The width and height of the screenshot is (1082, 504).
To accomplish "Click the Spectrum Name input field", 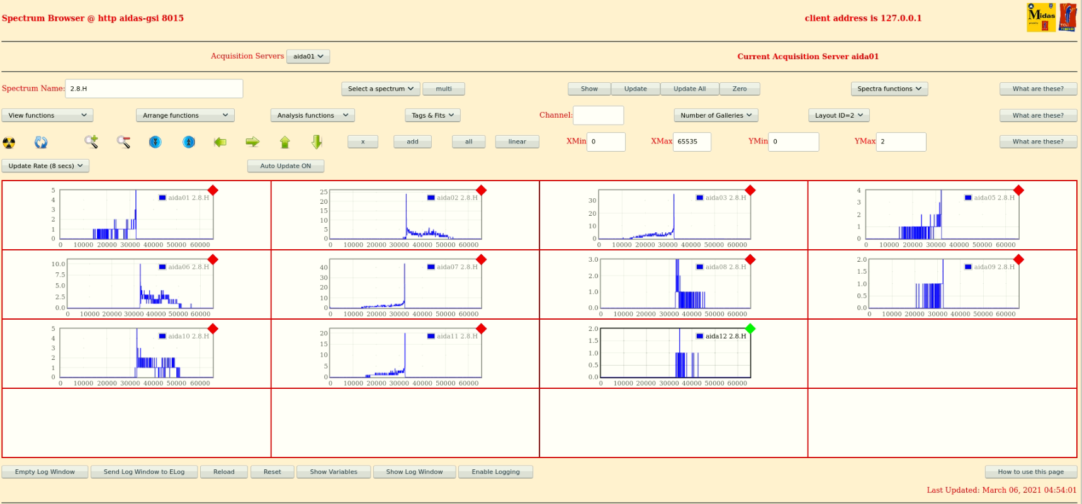I will coord(154,89).
